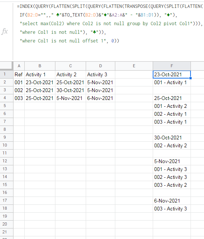Click the fill handle on cell F1
The height and width of the screenshot is (239, 204).
[191, 78]
